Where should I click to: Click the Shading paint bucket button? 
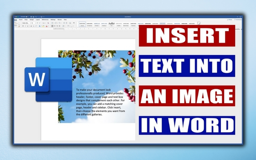pyautogui.click(x=68, y=26)
